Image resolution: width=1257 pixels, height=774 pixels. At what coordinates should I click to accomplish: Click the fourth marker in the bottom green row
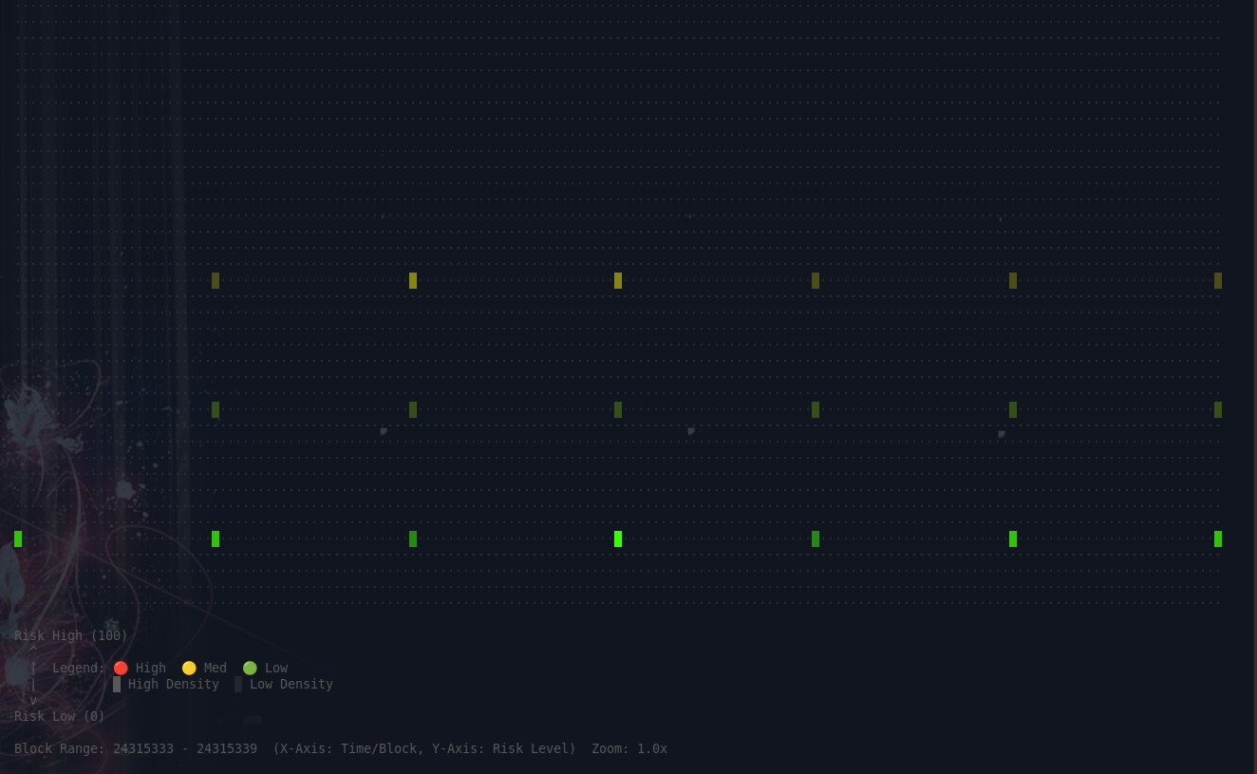pos(618,538)
